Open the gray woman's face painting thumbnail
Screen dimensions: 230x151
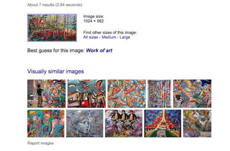pos(85,124)
